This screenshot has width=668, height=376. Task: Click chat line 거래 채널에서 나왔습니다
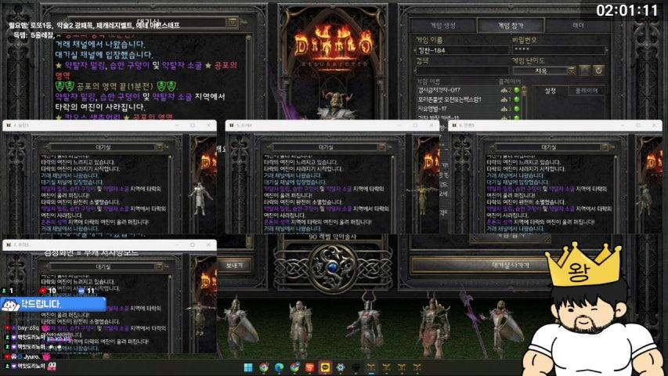(x=100, y=44)
